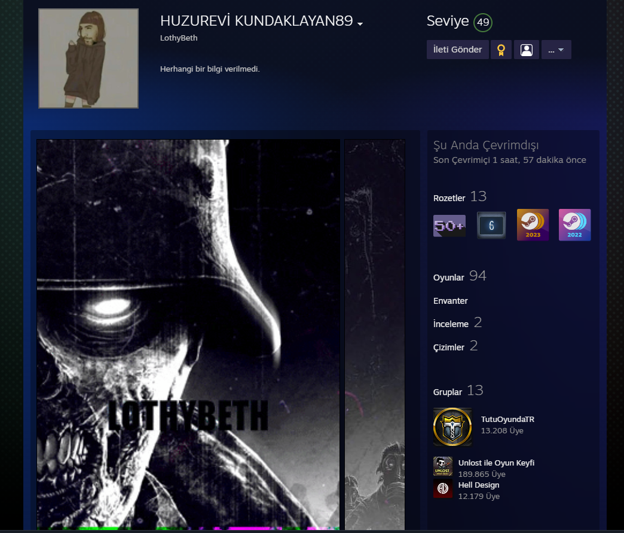The height and width of the screenshot is (533, 624).
Task: Open the Steam 2022 replay badge
Action: coord(574,225)
